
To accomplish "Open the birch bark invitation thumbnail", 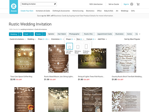I will click(x=126, y=59).
